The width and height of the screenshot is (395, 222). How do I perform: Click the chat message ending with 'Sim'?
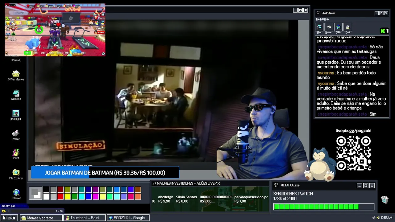(x=347, y=114)
